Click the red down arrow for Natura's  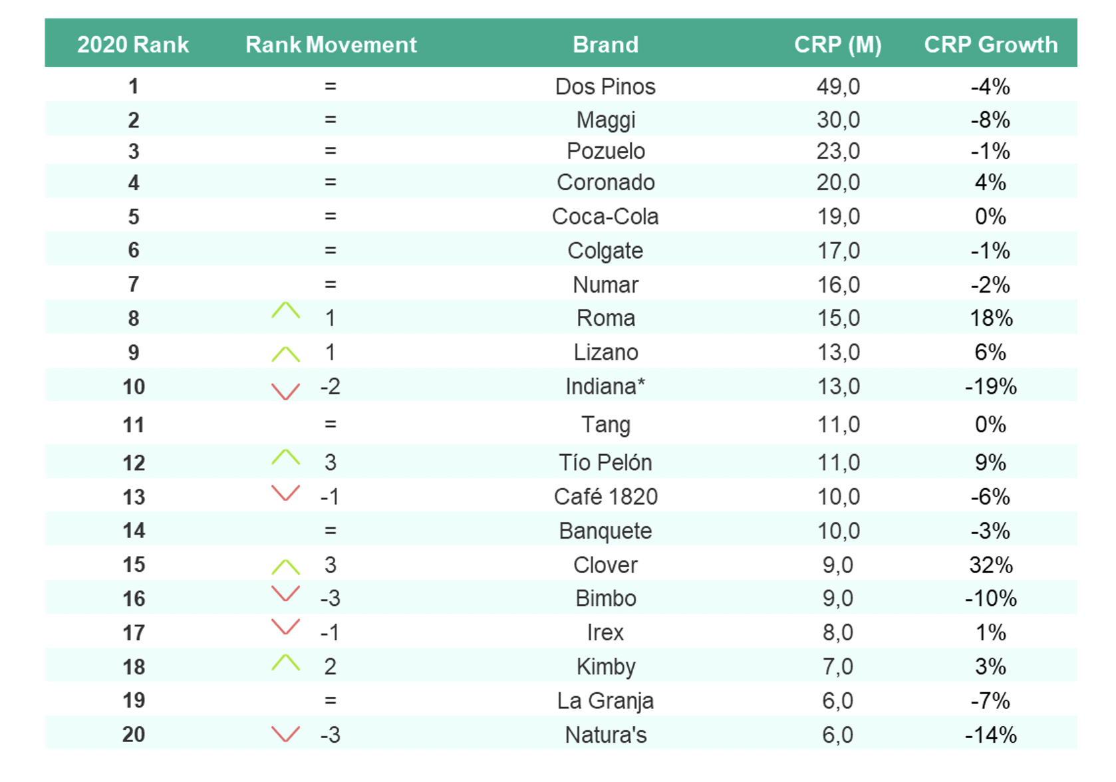tap(285, 734)
